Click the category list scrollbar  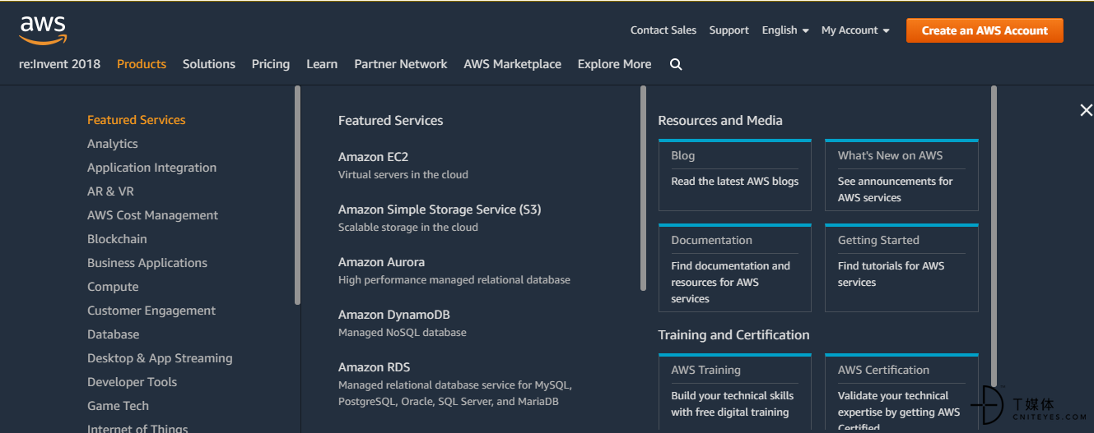297,196
